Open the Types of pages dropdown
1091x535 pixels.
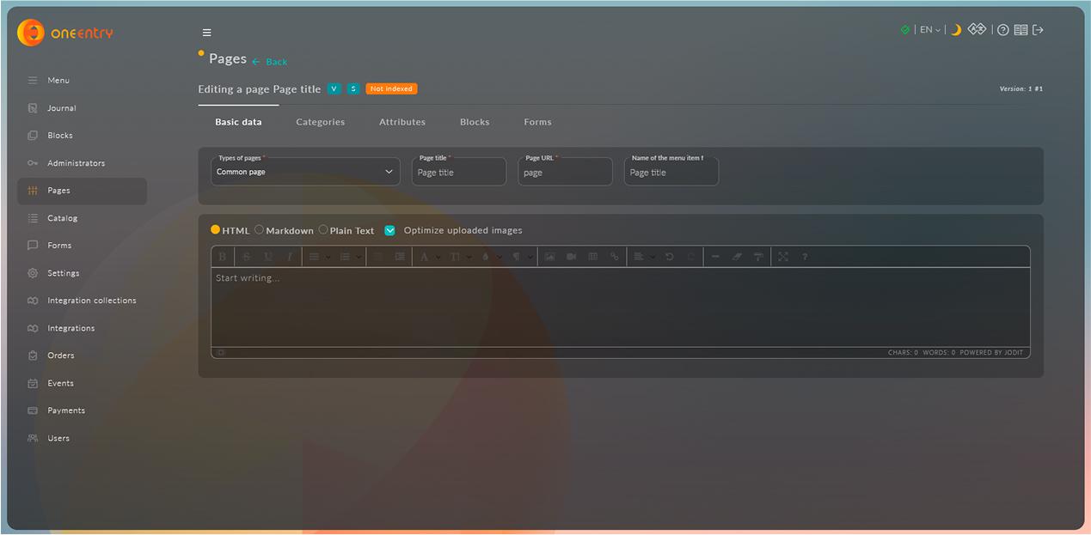(x=305, y=172)
